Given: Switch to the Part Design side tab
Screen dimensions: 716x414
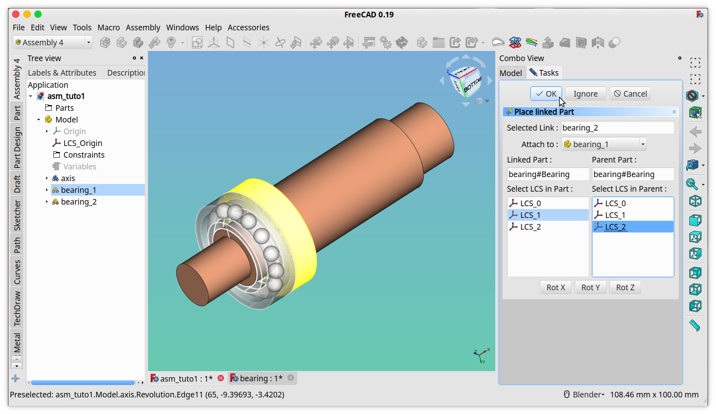Looking at the screenshot, I should coord(17,148).
